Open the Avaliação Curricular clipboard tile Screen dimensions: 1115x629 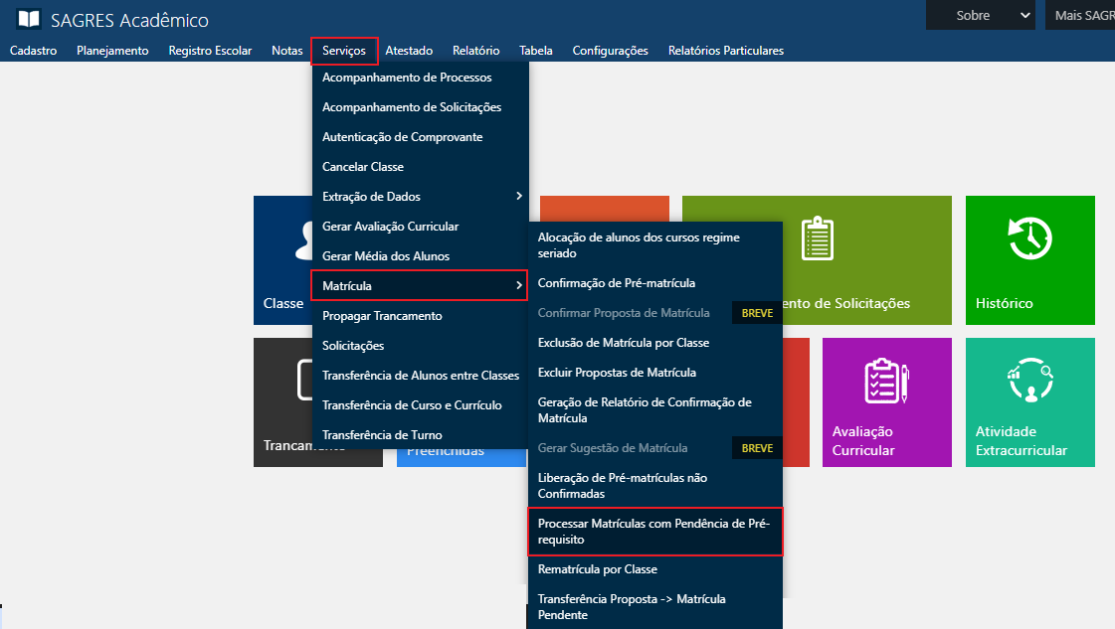886,402
